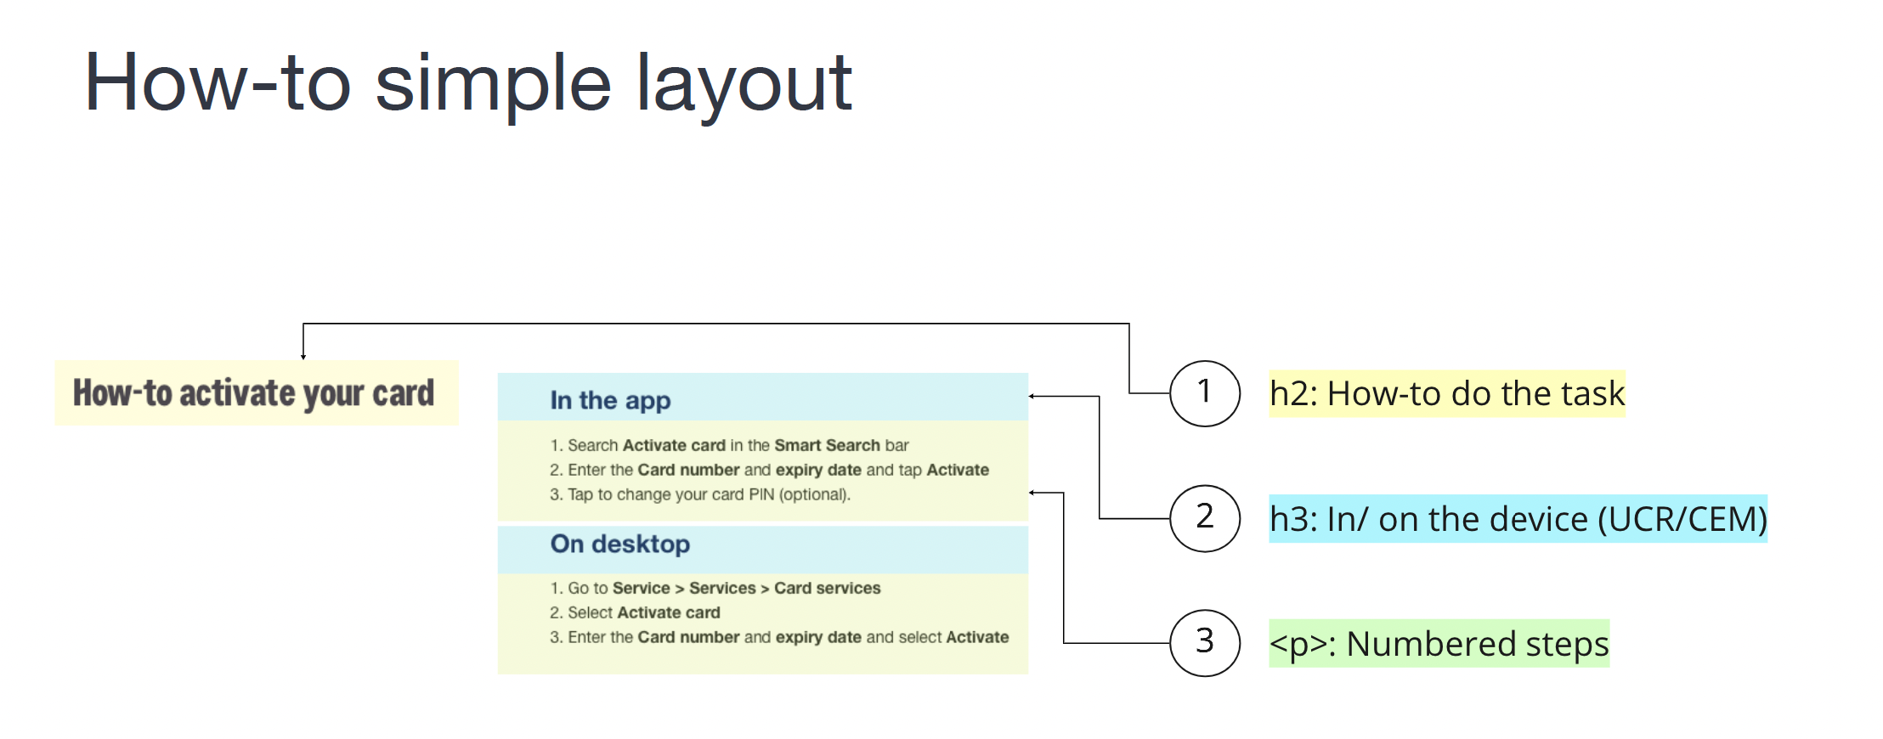Click the bold 'Smart Search' text

[826, 445]
